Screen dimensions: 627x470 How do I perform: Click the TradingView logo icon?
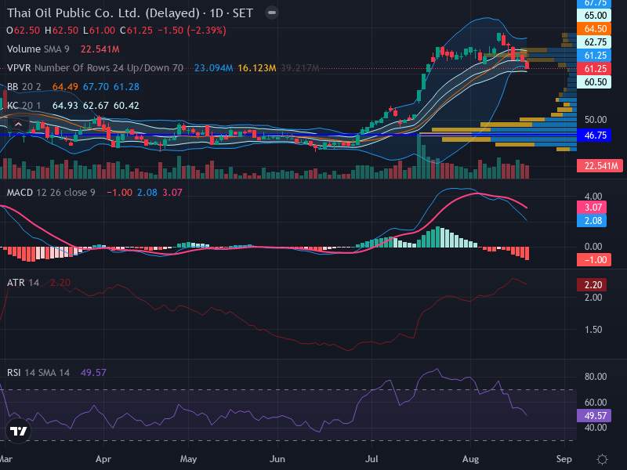point(18,431)
